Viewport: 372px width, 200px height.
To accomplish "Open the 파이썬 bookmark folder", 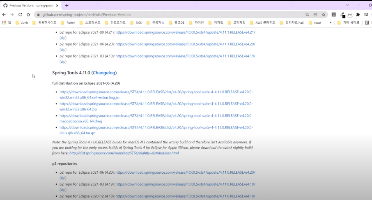I will (x=197, y=23).
